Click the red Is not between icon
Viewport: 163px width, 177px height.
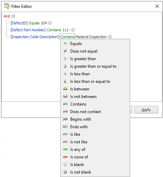click(x=65, y=97)
